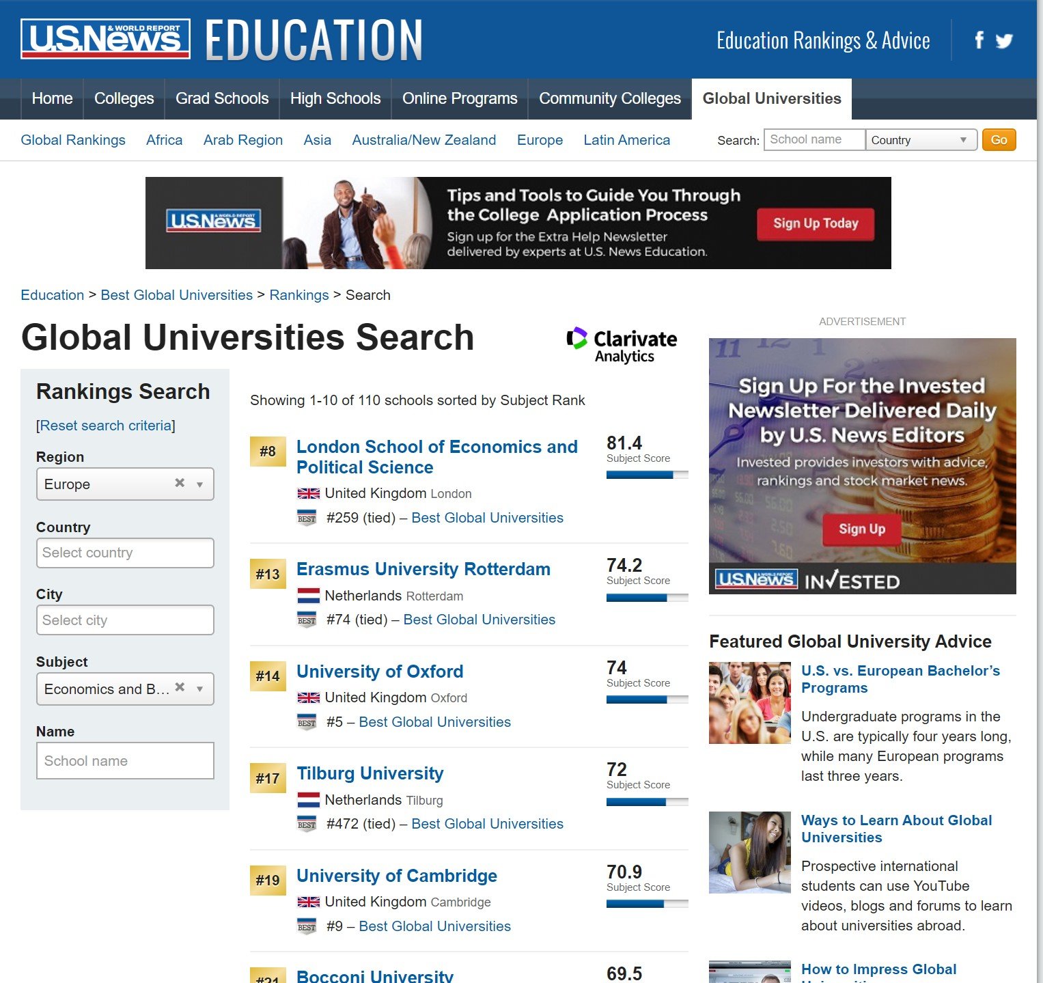Viewport: 1043px width, 983px height.
Task: Click the Sign Up Today banner button
Action: tap(815, 223)
